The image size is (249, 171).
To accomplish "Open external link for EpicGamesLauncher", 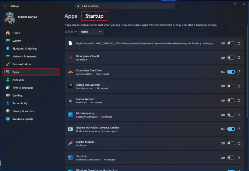I will click(239, 86).
